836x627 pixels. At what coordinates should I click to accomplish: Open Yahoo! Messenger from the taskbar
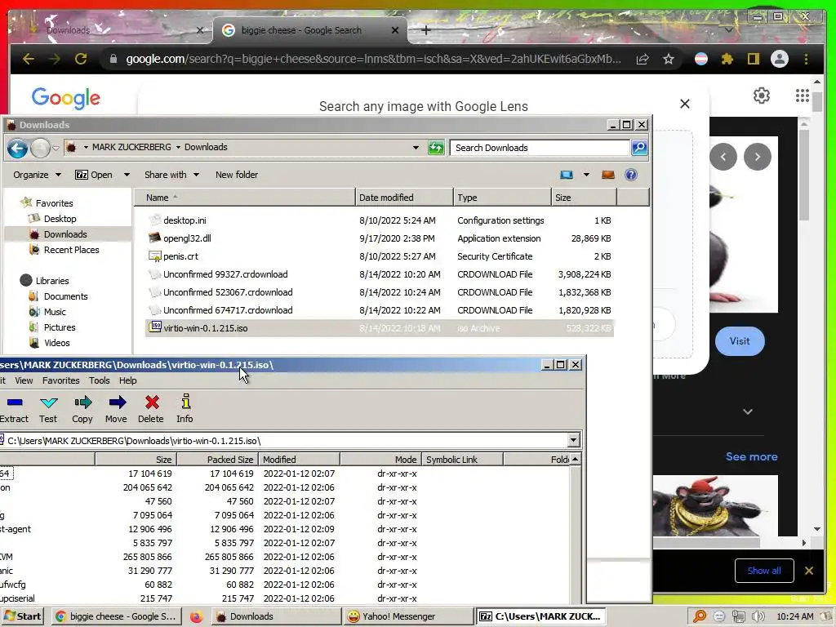408,616
